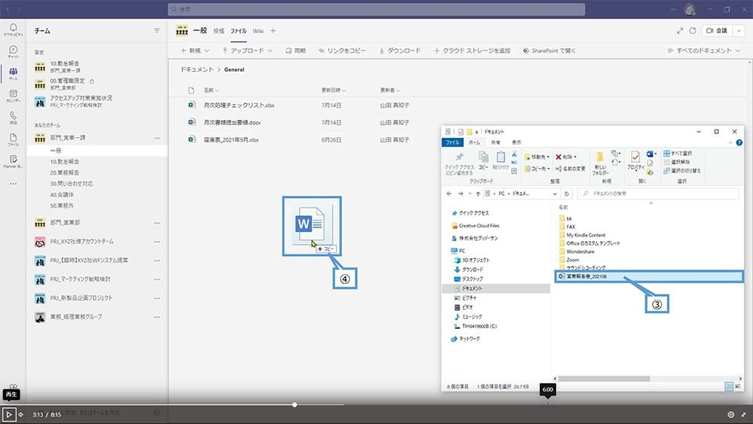The width and height of the screenshot is (753, 424).
Task: Click ダウンロード button
Action: click(x=400, y=50)
